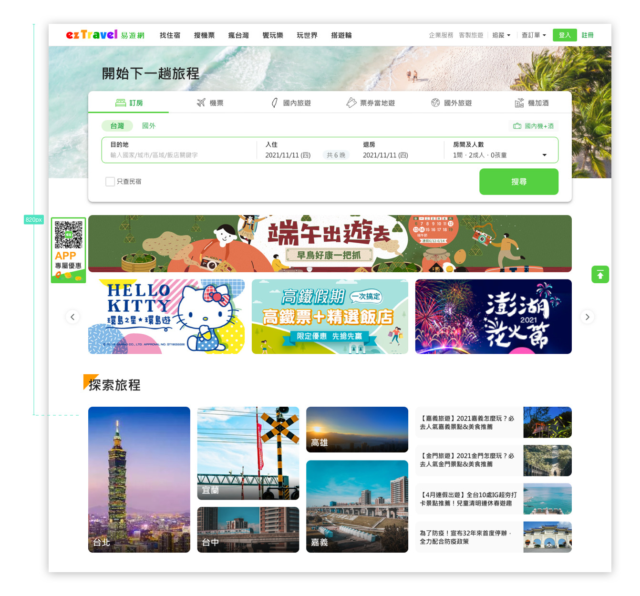Click the green scroll-to-top arrow button
Screen dimensions: 640x596
(600, 275)
